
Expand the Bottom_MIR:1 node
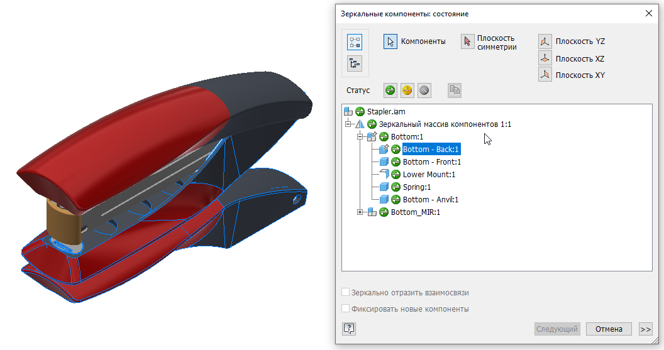pyautogui.click(x=360, y=212)
